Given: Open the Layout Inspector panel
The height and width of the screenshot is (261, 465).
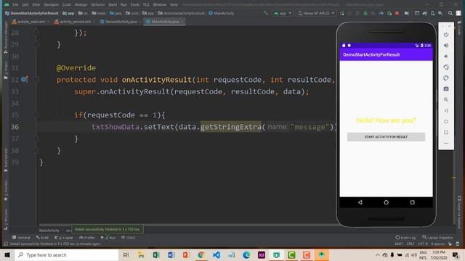Looking at the screenshot, I should [437, 237].
